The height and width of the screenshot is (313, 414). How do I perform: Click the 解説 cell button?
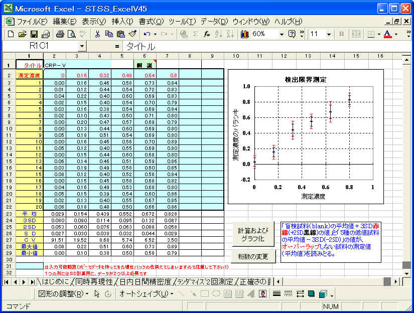pyautogui.click(x=145, y=65)
